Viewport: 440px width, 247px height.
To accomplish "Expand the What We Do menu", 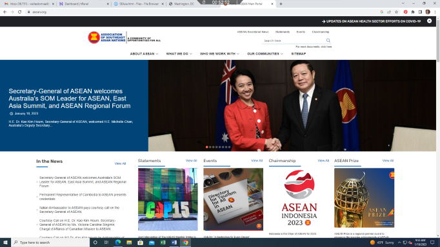I will 179,53.
